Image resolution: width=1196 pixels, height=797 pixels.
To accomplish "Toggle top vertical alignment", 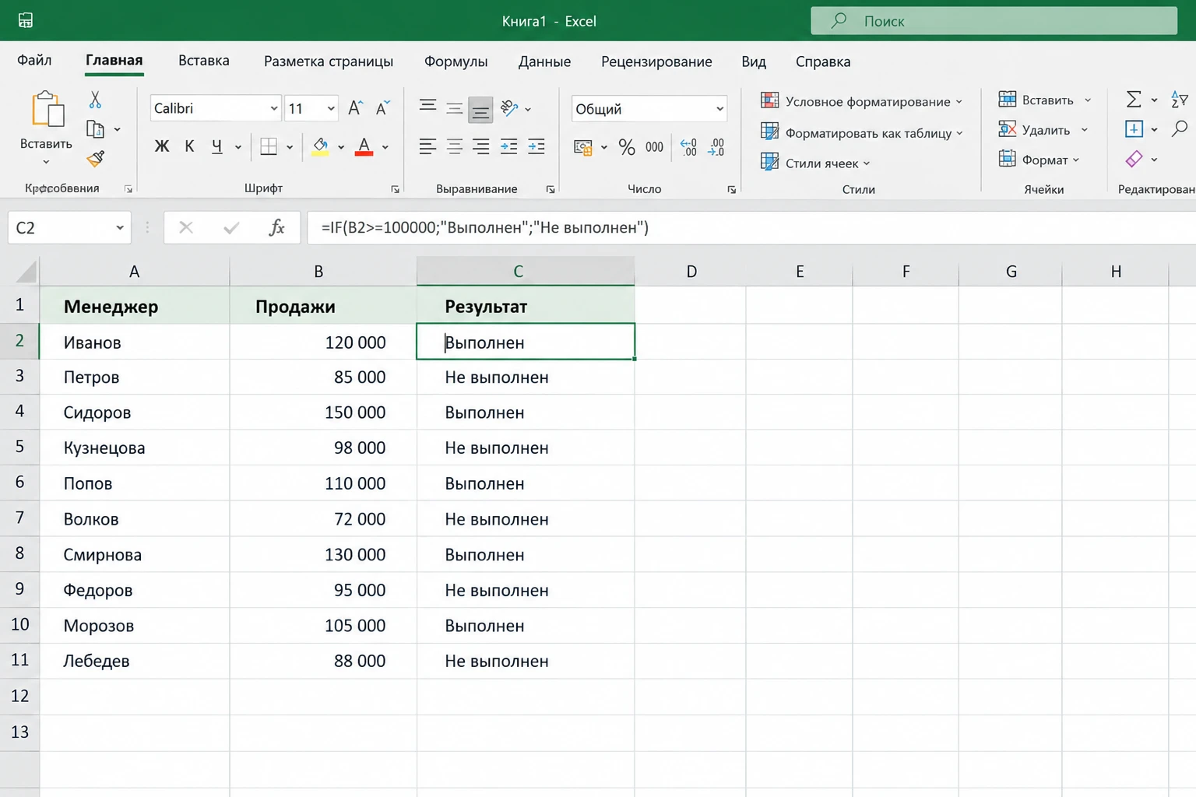I will [x=427, y=107].
